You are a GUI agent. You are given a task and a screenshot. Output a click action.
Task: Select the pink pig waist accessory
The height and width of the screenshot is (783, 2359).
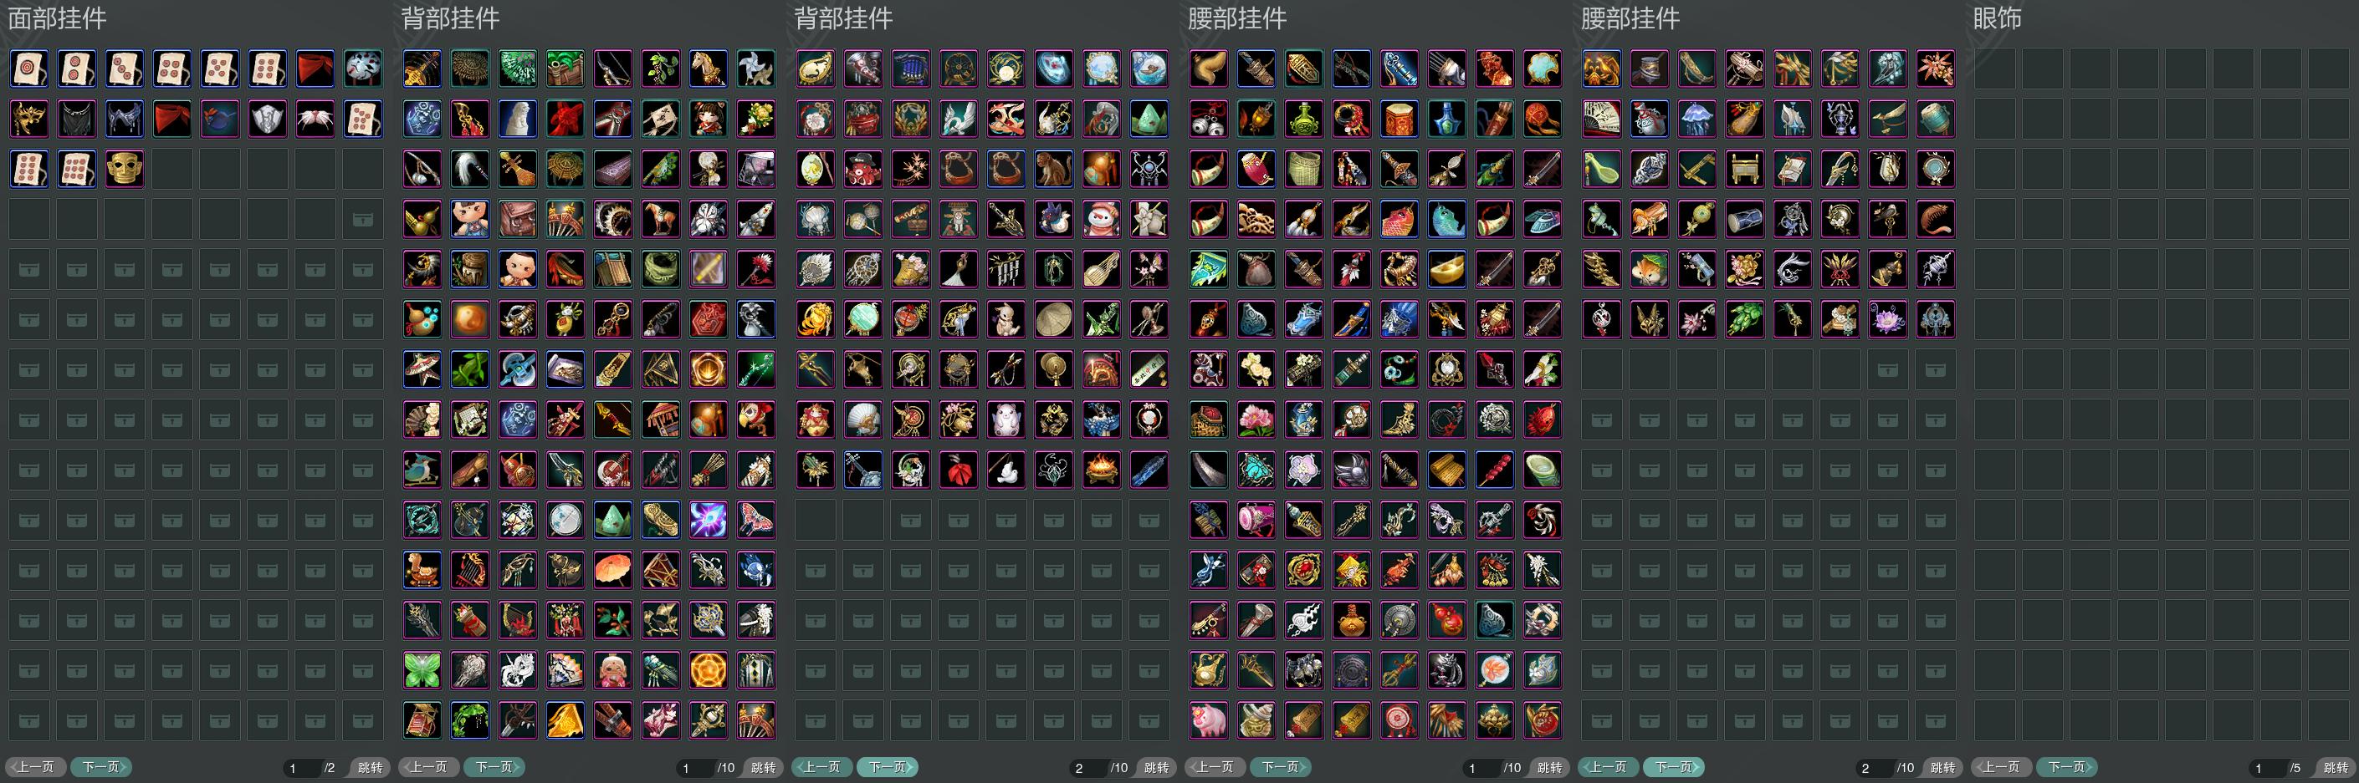tap(1209, 721)
